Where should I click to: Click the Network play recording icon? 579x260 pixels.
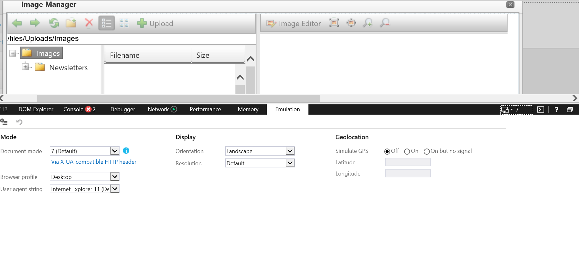click(174, 109)
